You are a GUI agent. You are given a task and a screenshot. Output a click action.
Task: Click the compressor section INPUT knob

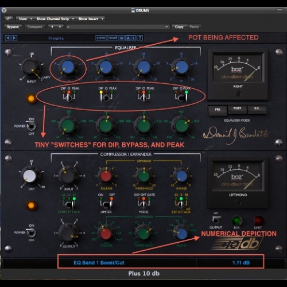coord(68,176)
